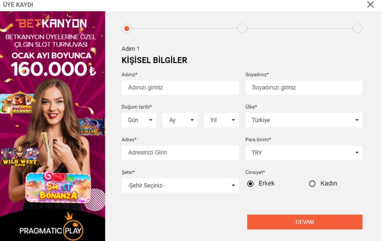Select the Erkek radio button
The height and width of the screenshot is (241, 381).
click(x=250, y=184)
